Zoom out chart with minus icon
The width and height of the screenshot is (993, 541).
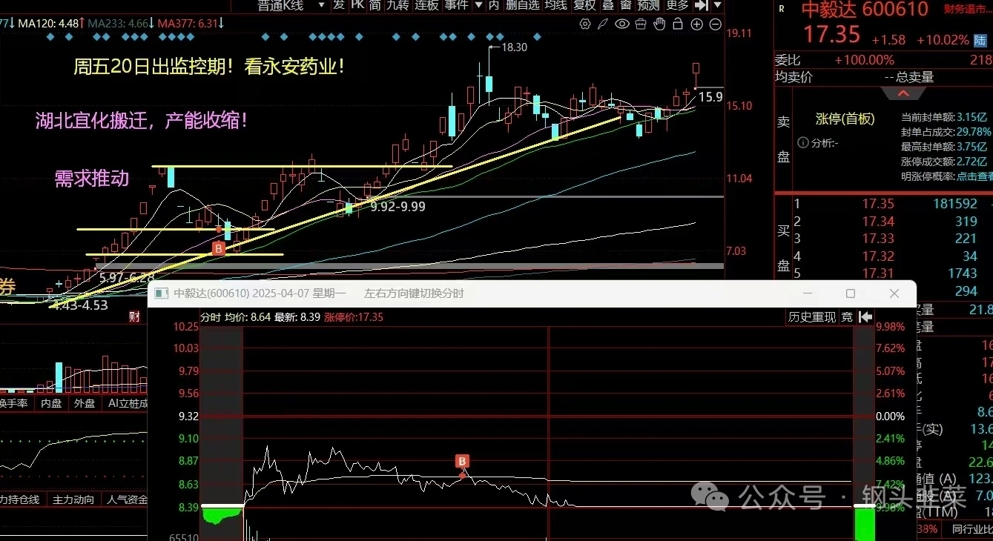(x=716, y=24)
